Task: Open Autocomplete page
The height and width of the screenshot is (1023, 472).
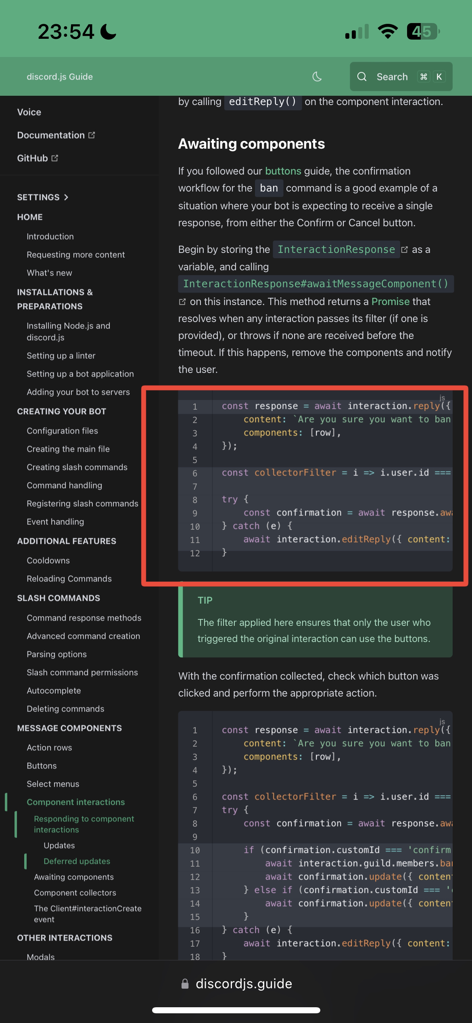Action: pos(54,690)
